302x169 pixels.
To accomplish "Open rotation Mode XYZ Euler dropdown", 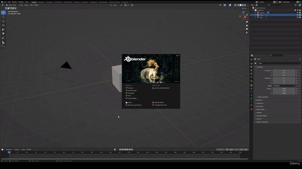I will (x=284, y=86).
